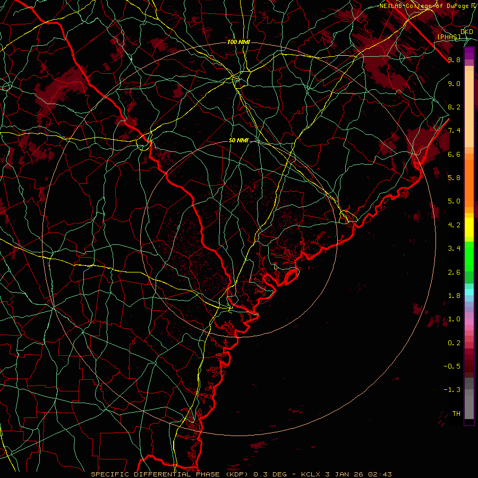Pick the bright green color bar segment
Screen dimensions: 478x478
[469, 256]
